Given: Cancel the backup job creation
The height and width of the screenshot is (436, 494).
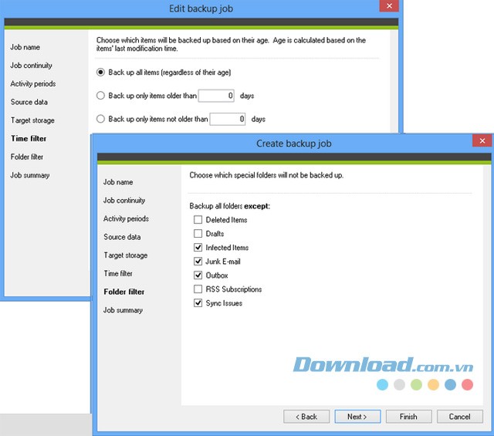Looking at the screenshot, I should pos(459,417).
